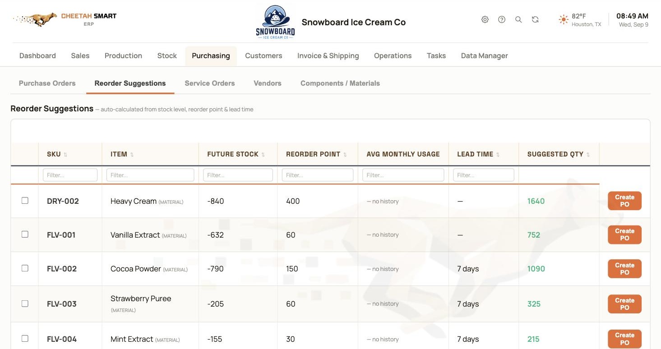
Task: Focus the SKU filter field
Action: click(x=70, y=175)
